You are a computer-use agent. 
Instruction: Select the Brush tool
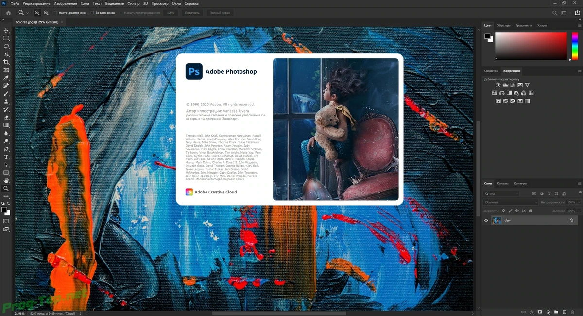click(6, 93)
